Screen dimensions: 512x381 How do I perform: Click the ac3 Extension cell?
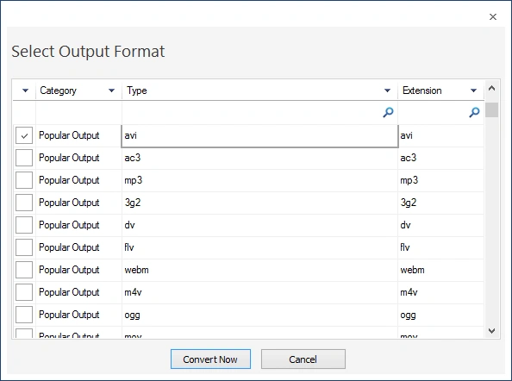coord(440,158)
